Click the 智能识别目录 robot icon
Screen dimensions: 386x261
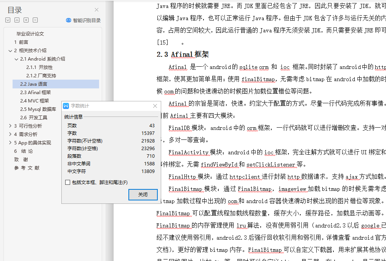click(69, 21)
